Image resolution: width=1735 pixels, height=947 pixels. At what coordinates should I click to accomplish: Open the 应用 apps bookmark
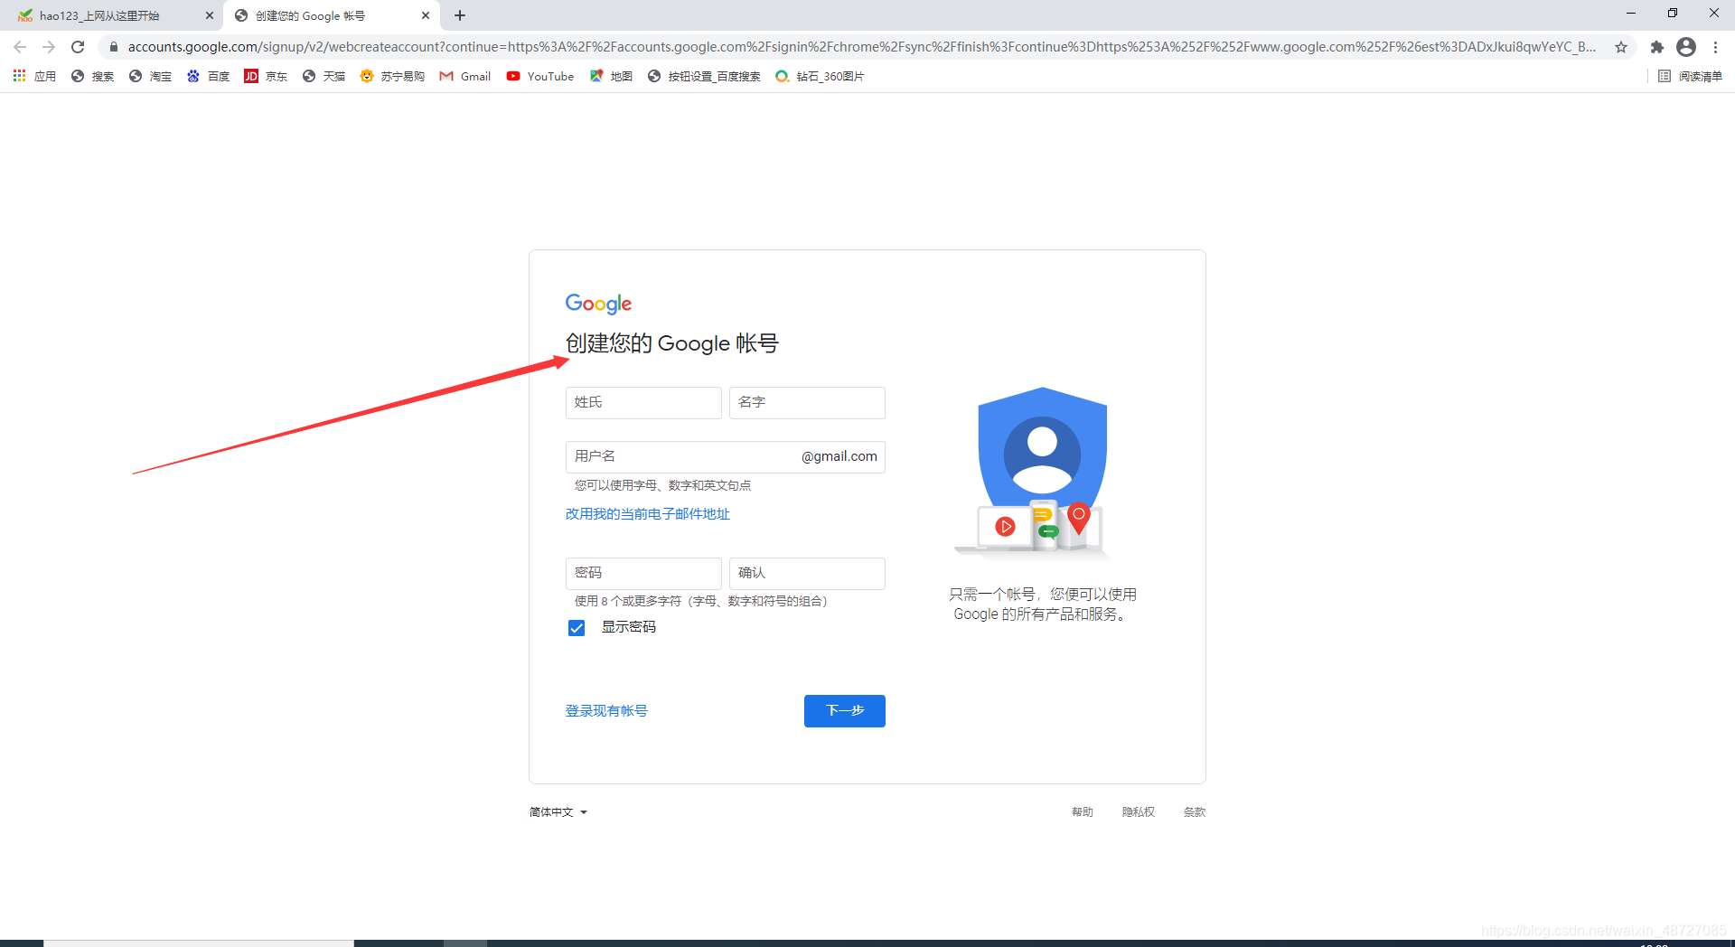tap(34, 77)
